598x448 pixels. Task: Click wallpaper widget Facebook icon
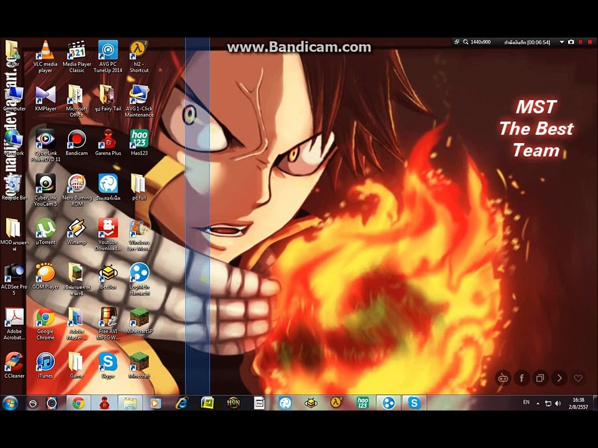[521, 378]
